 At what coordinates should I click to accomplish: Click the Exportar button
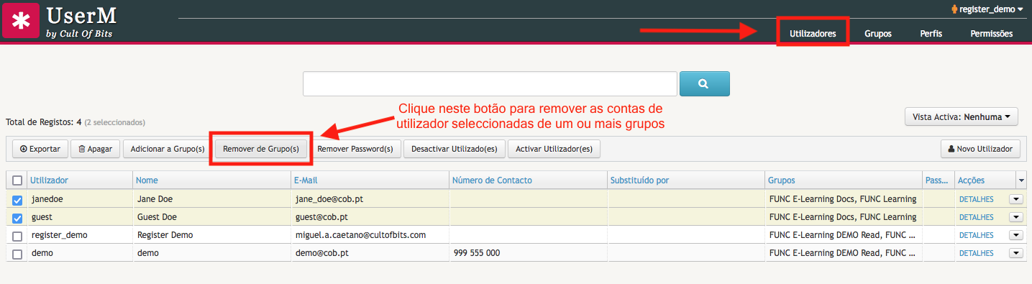(x=40, y=149)
